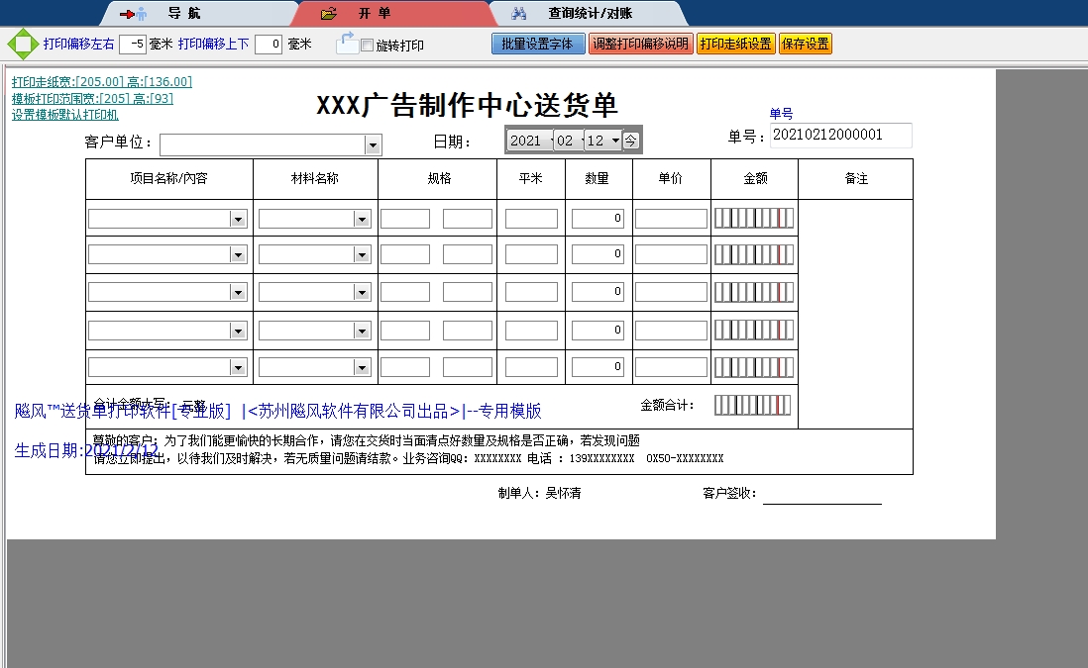1088x668 pixels.
Task: Switch to the 开单 tab
Action: click(377, 14)
